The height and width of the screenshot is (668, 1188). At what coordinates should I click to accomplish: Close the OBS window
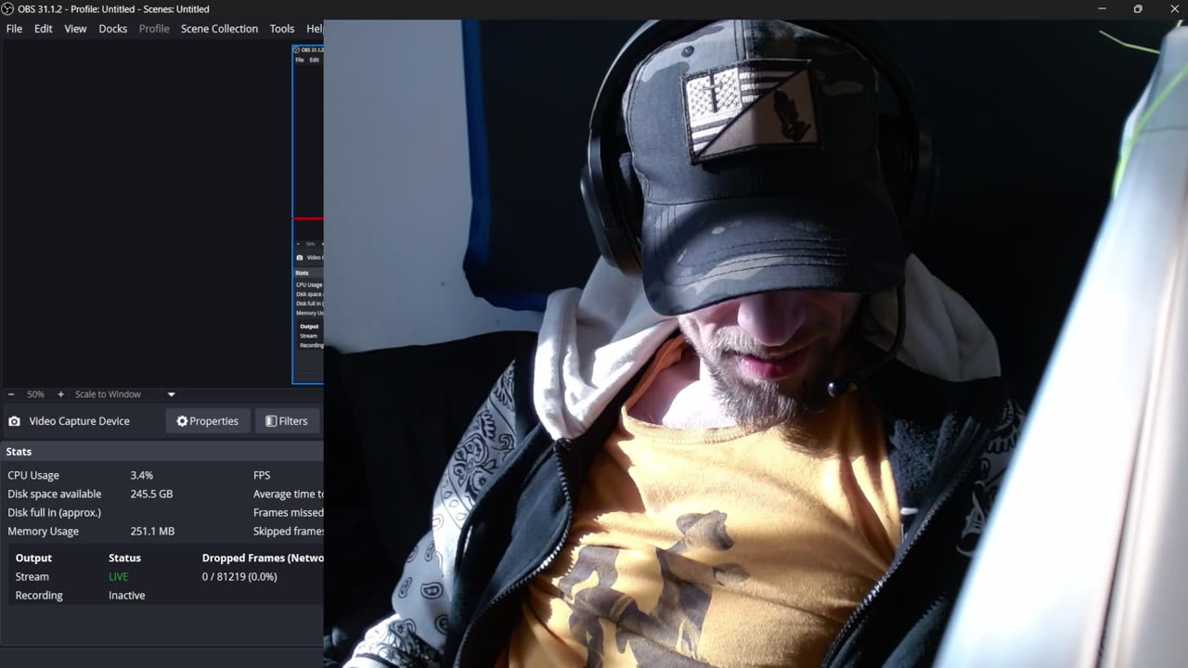tap(1174, 8)
